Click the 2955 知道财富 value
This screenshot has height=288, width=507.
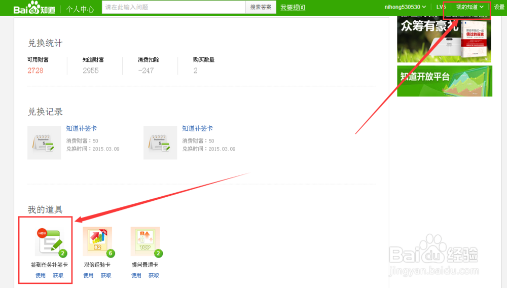click(x=91, y=70)
